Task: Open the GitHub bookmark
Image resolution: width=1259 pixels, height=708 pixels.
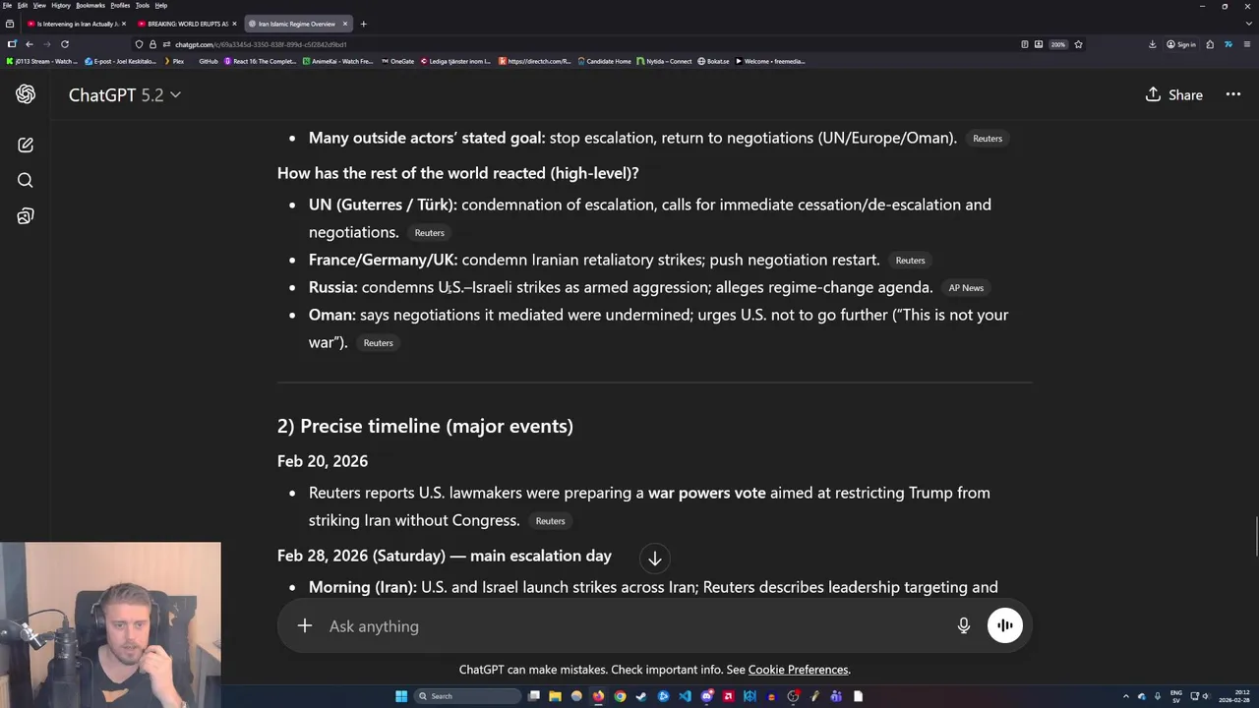Action: 209,61
